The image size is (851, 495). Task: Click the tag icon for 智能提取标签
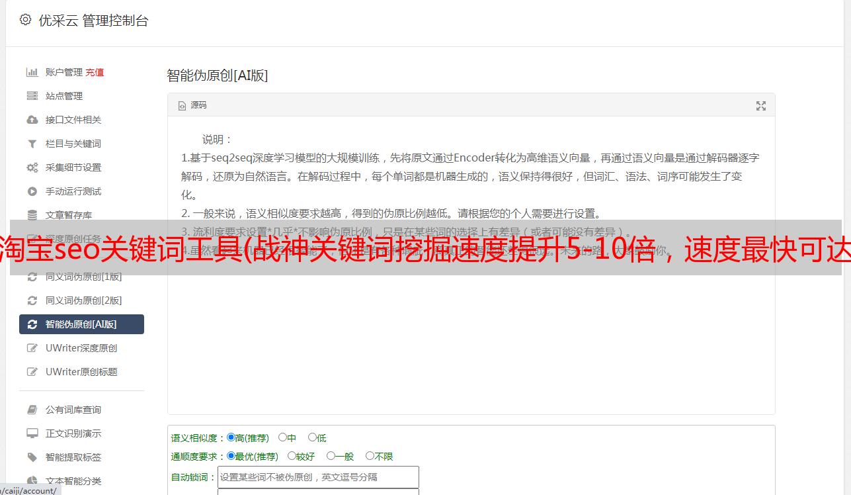click(x=32, y=457)
